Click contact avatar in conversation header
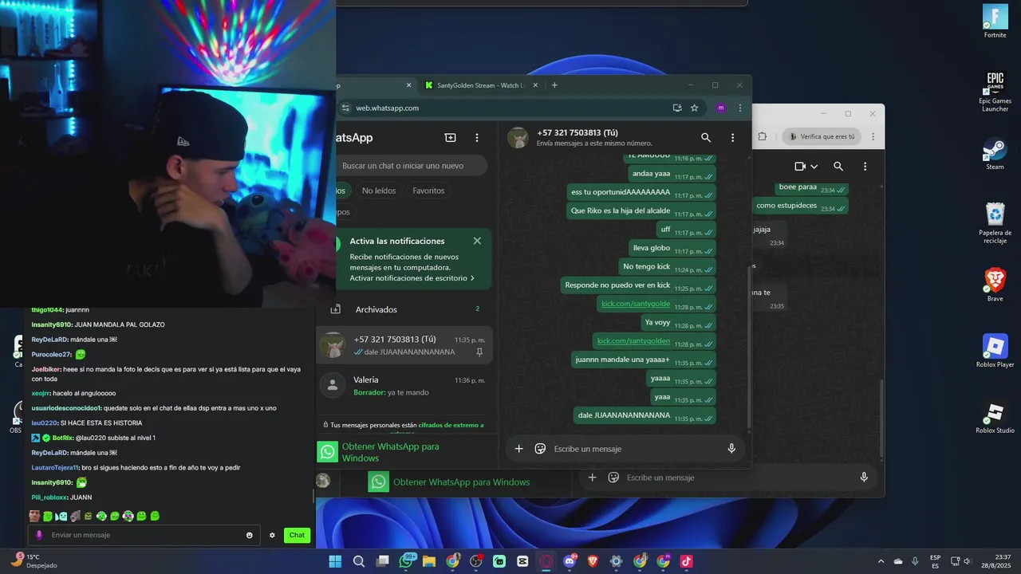The width and height of the screenshot is (1021, 574). [518, 138]
